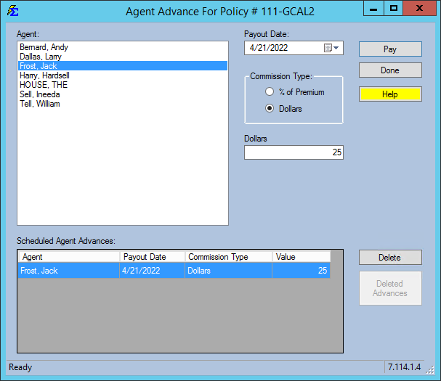The width and height of the screenshot is (441, 381).
Task: Click the version number 7.114.1.4
Action: (x=404, y=367)
